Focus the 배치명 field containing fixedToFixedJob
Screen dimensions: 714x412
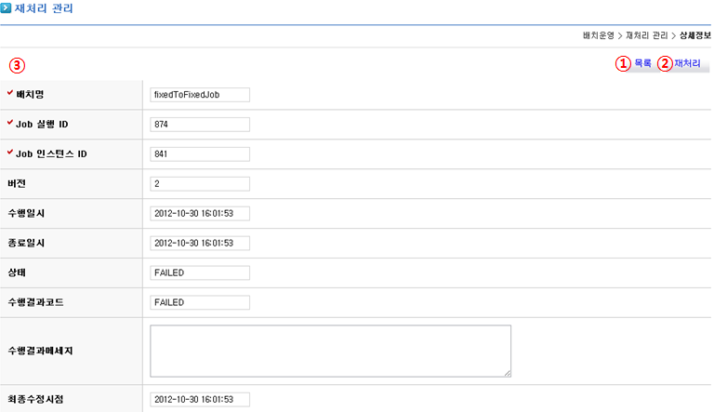200,95
